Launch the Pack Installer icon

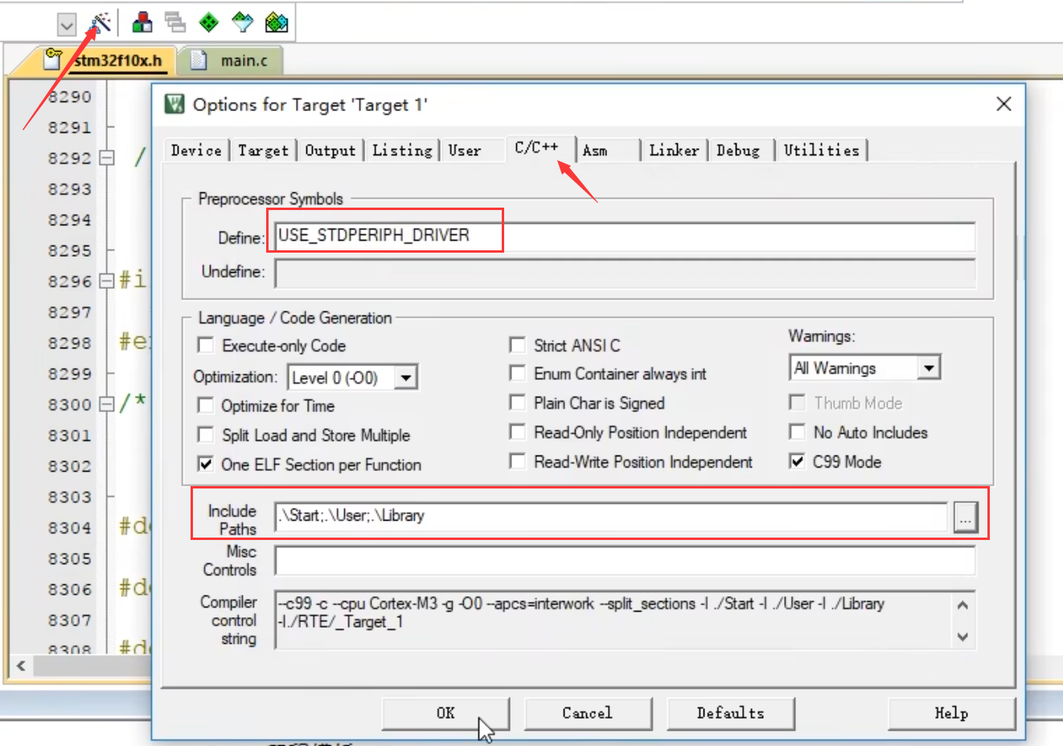point(276,23)
